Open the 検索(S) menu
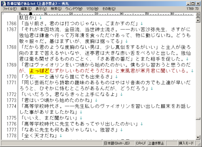Image resolution: width=202 pixels, height=147 pixels. click(56, 9)
